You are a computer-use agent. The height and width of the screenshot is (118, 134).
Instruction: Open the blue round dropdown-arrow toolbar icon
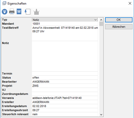click(x=5, y=12)
